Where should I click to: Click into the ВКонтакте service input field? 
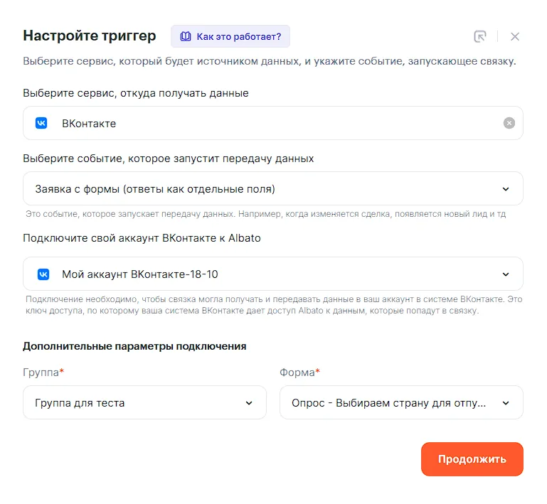click(270, 123)
